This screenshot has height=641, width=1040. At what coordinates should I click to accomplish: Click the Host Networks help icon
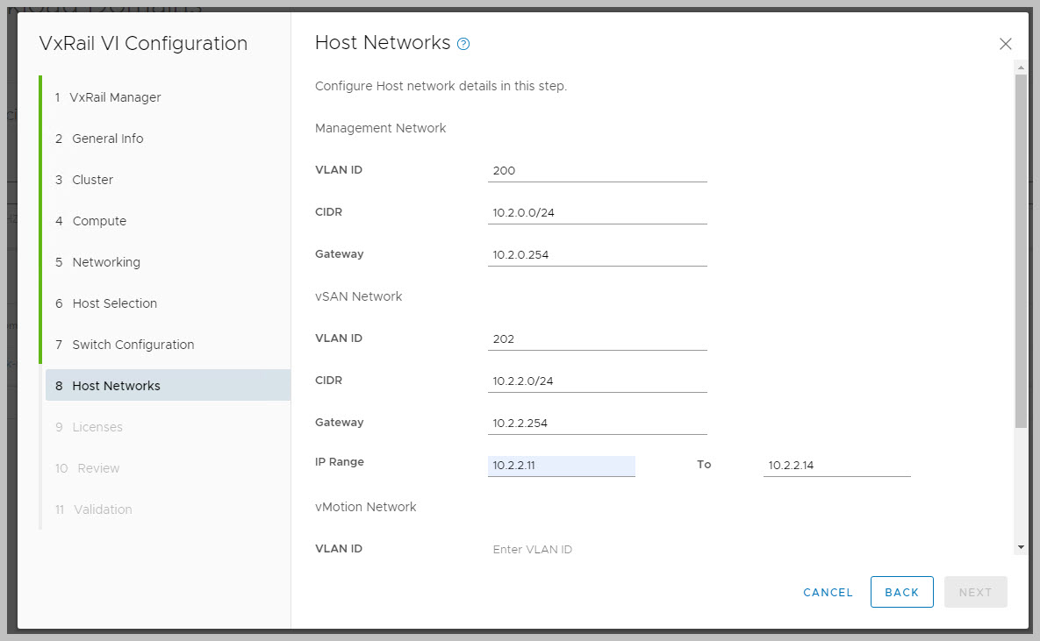click(x=463, y=44)
